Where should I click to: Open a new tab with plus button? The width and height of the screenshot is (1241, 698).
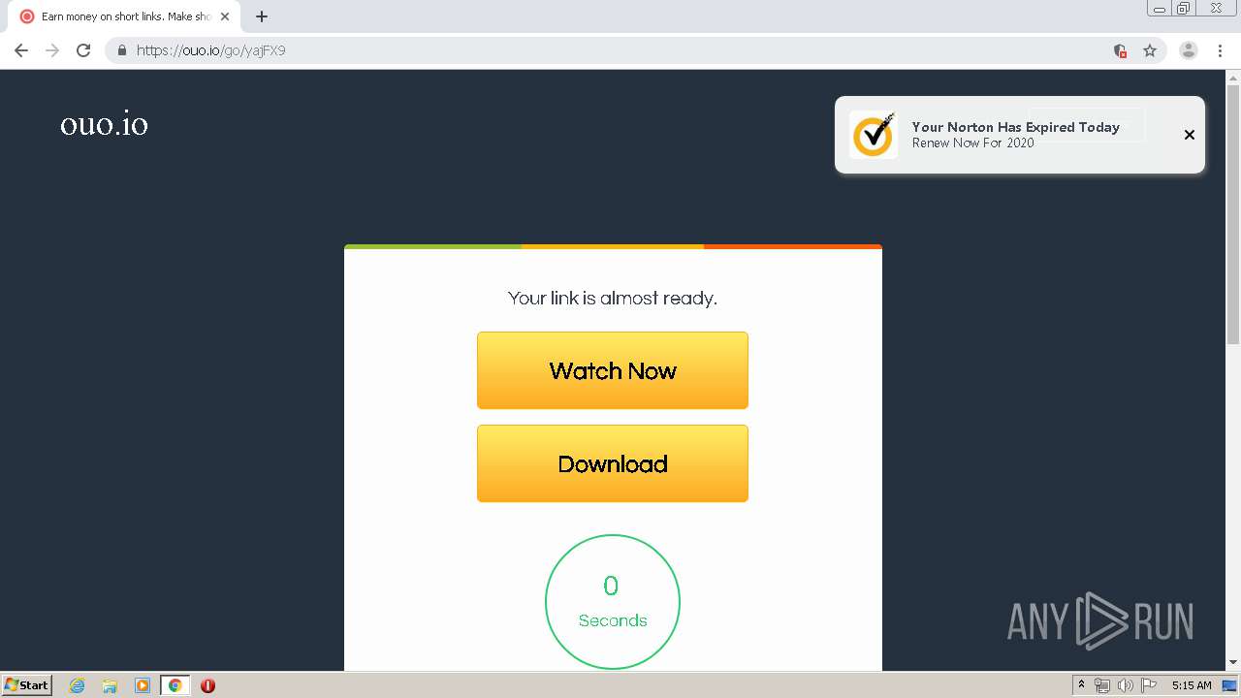(262, 16)
